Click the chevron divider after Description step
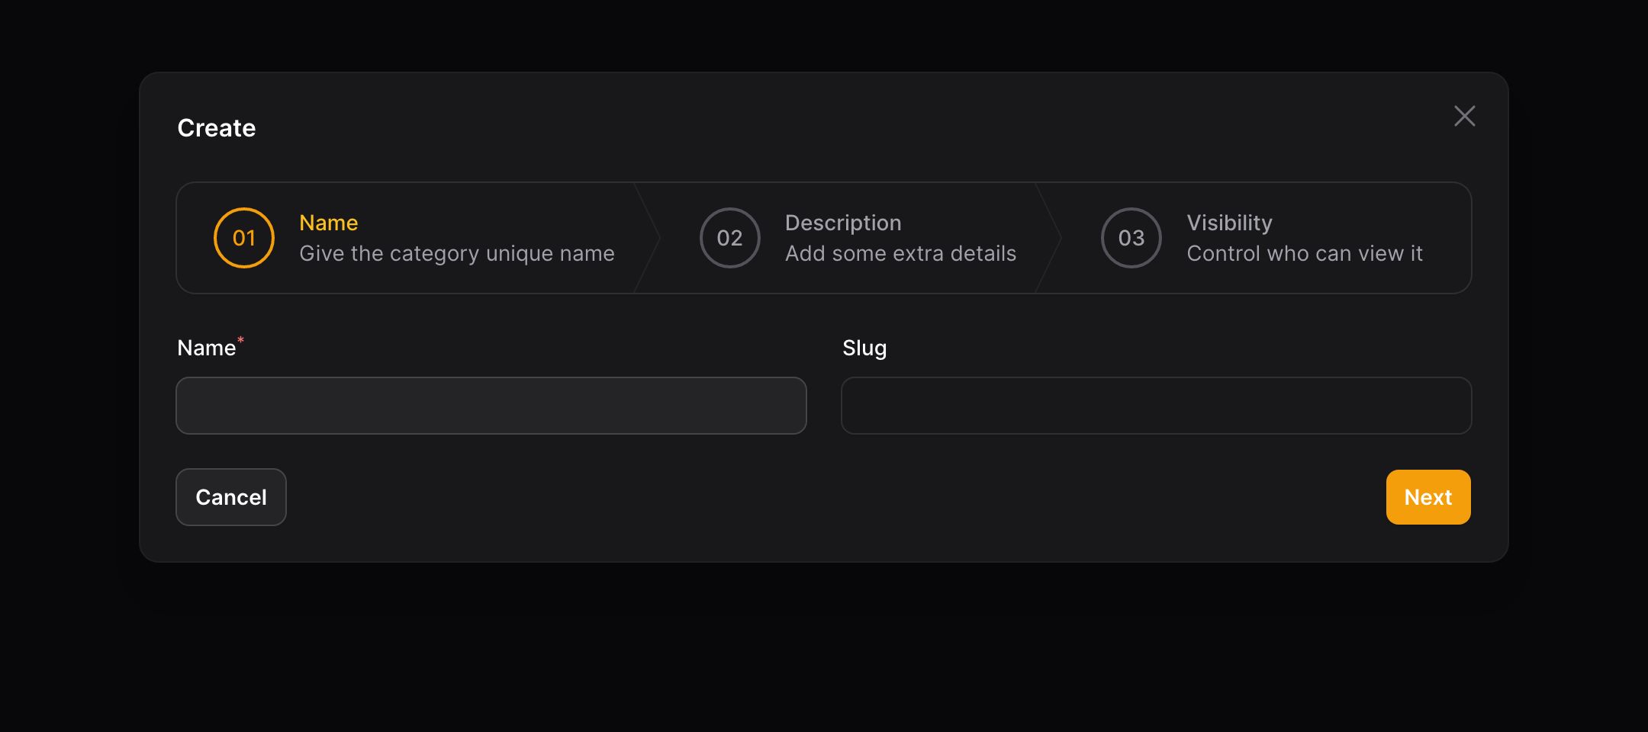The width and height of the screenshot is (1648, 732). coord(1048,238)
